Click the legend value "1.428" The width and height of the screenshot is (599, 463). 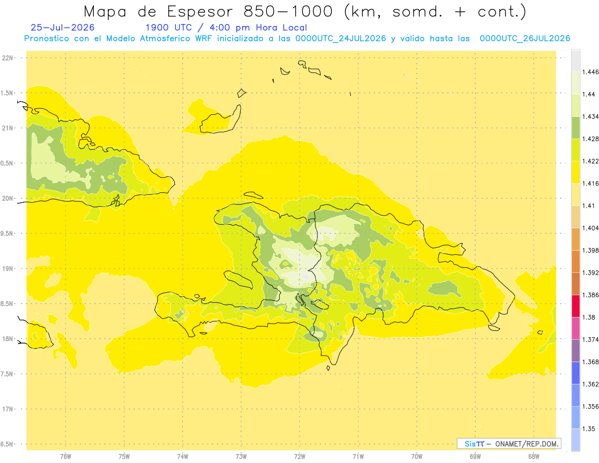tap(592, 139)
